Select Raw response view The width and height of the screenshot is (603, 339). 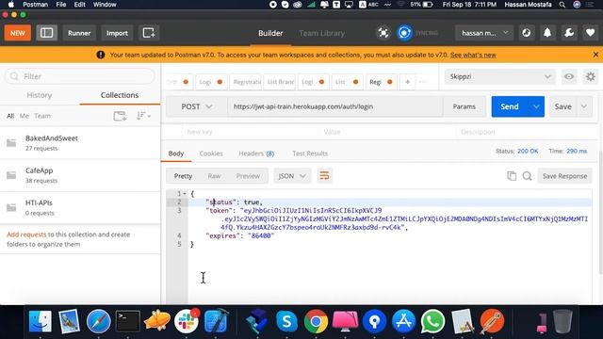point(214,176)
